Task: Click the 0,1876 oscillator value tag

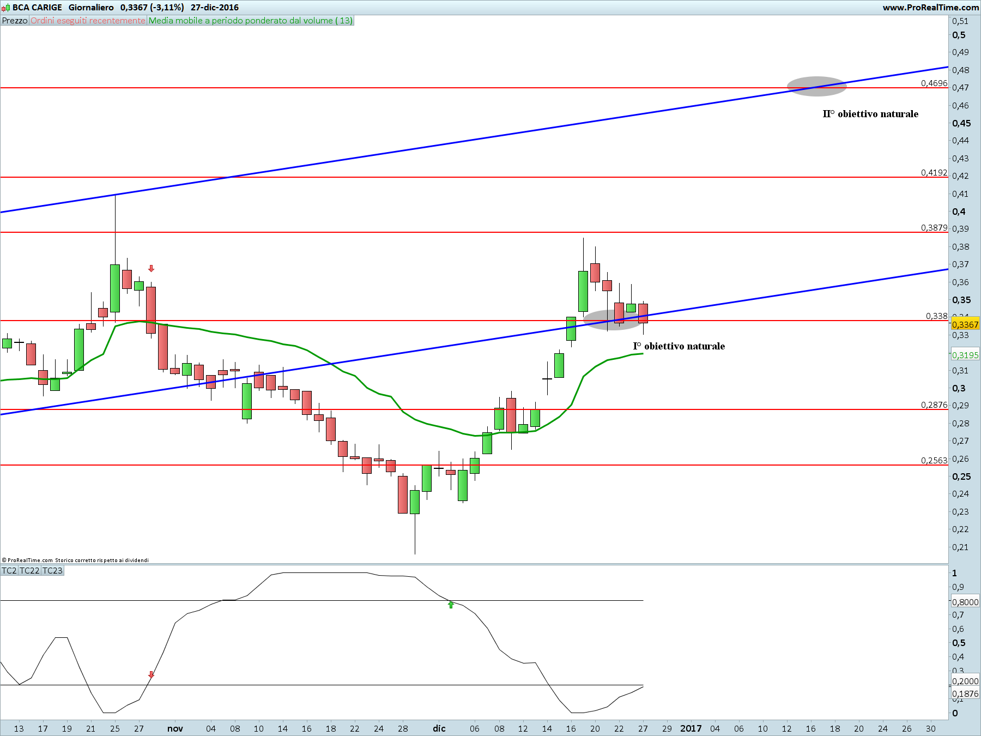Action: [965, 693]
